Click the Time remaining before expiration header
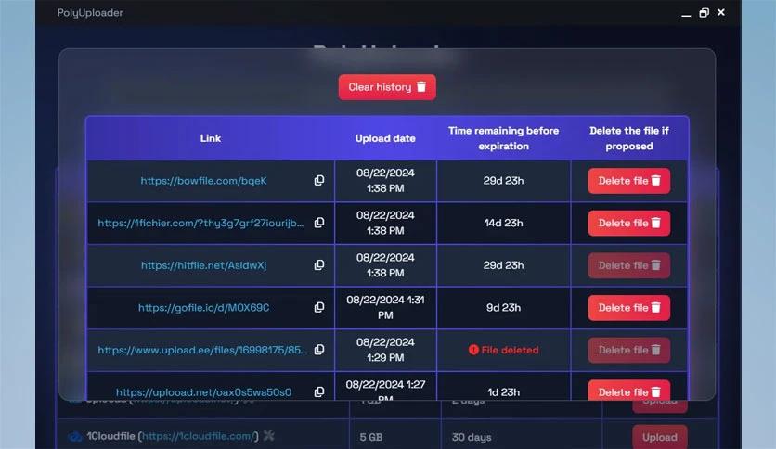Screen dimensions: 776x449 503,138
